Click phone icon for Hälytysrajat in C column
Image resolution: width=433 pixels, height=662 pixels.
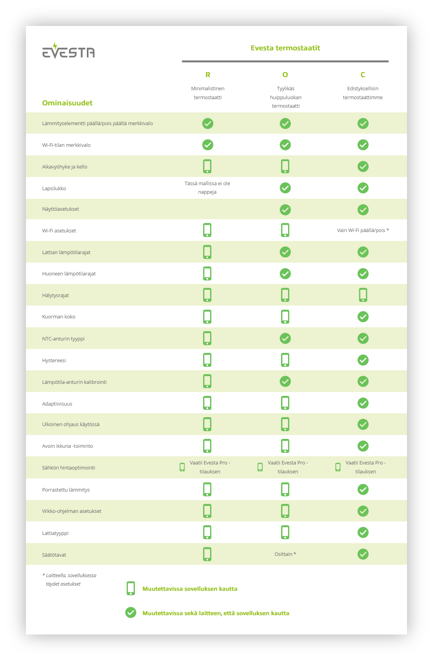point(363,295)
